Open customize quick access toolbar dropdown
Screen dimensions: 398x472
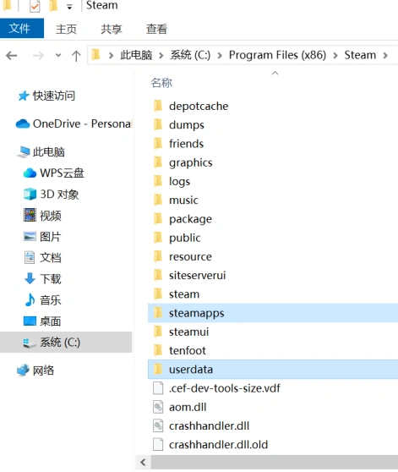click(x=69, y=7)
